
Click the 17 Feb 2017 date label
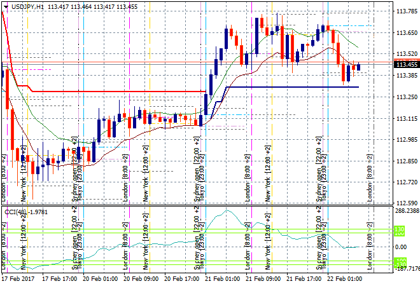pos(17,279)
